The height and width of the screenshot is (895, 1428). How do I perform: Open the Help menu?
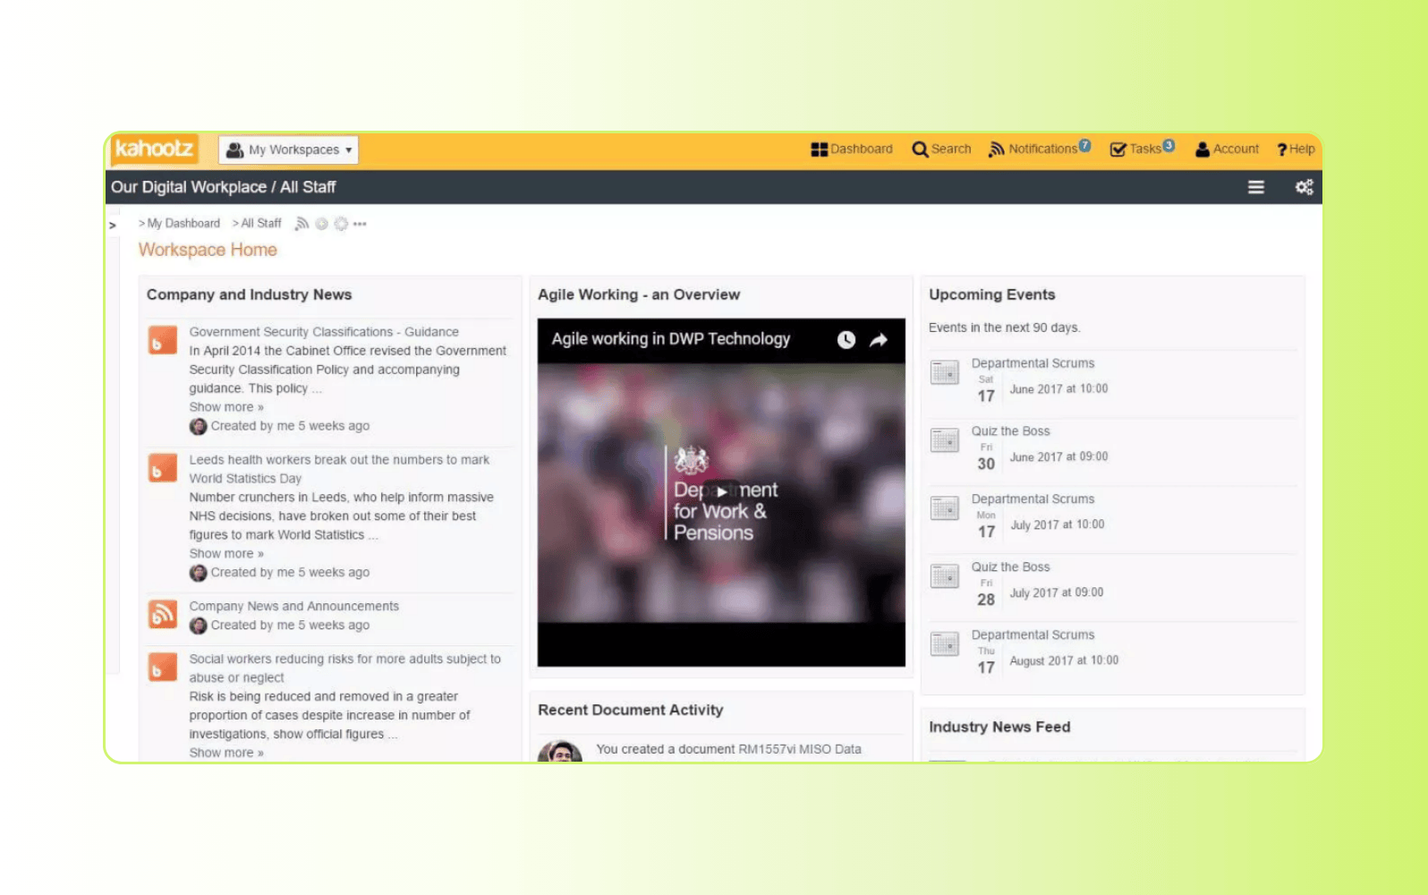point(1296,149)
